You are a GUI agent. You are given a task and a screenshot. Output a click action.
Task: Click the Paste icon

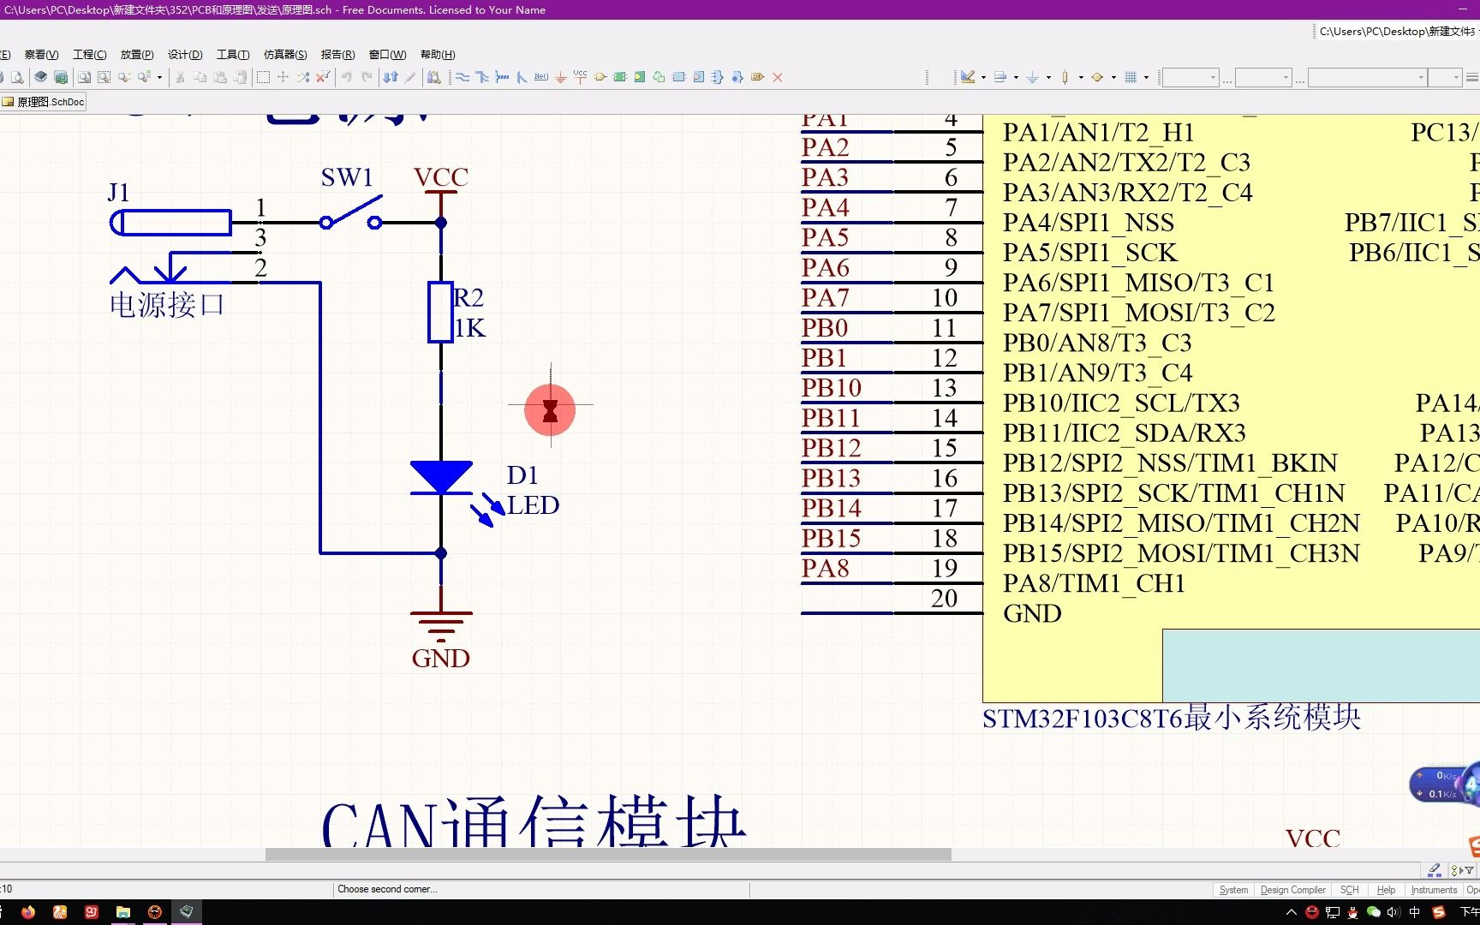tap(220, 77)
